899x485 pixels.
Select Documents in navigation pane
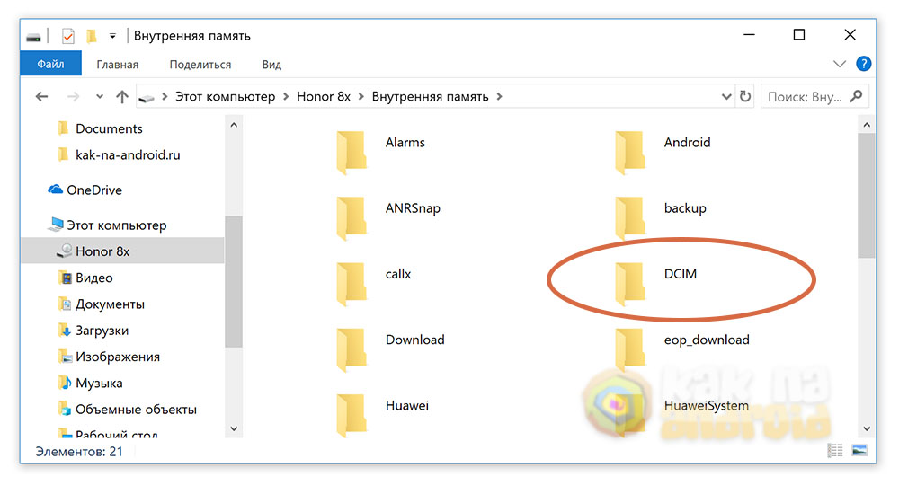(109, 128)
